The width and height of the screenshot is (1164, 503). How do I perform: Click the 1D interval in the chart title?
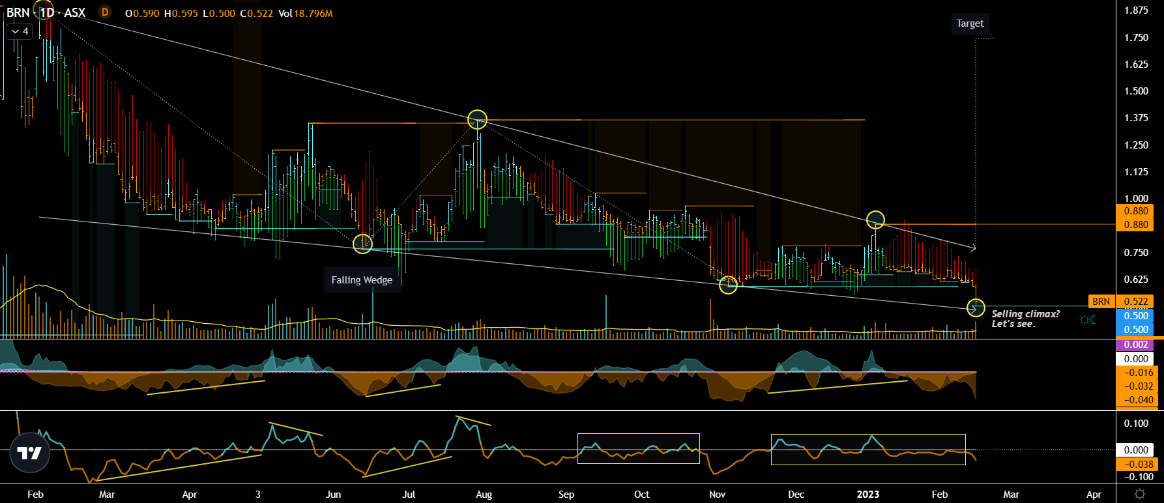tap(47, 13)
